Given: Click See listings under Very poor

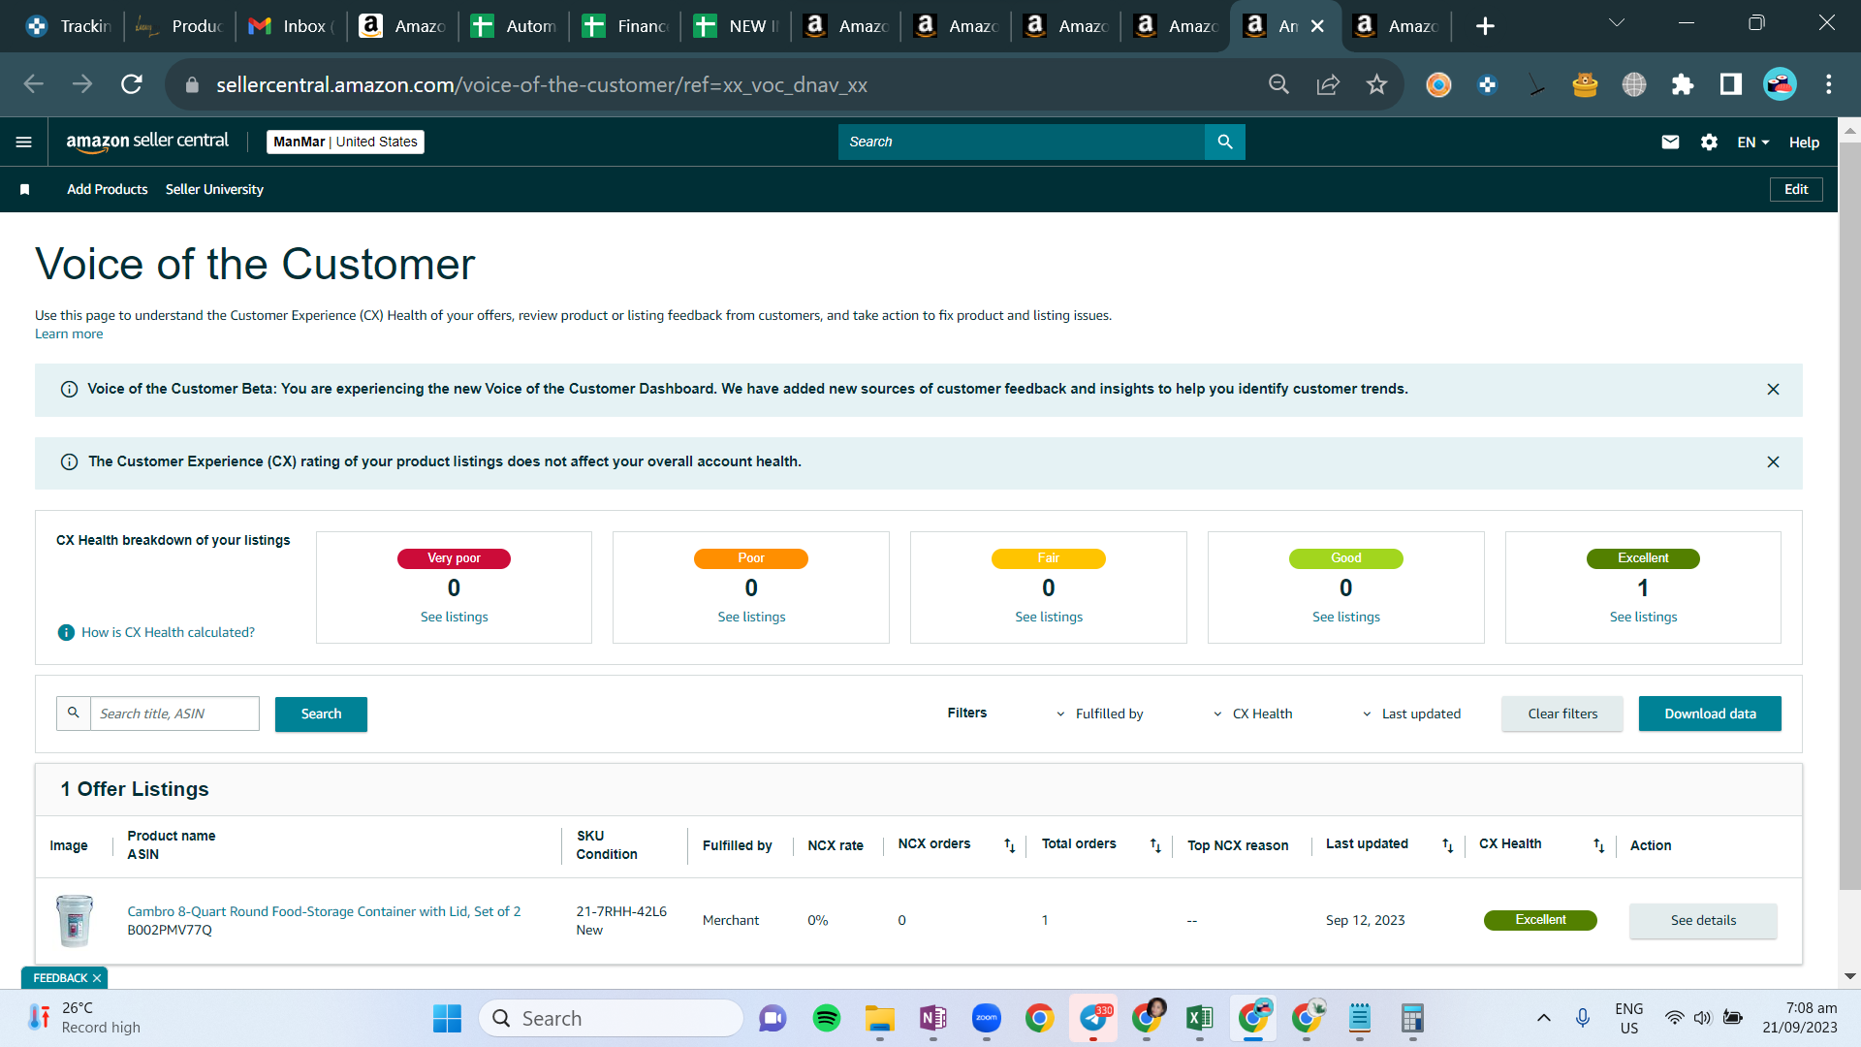Looking at the screenshot, I should (x=454, y=618).
